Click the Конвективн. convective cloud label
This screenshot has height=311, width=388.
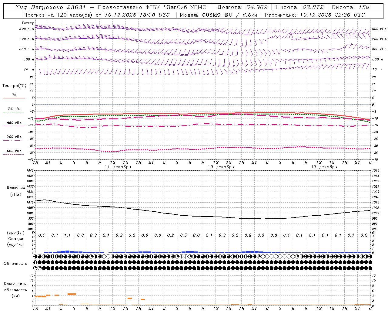[16, 284]
